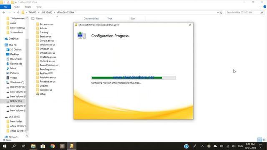Image resolution: width=267 pixels, height=150 pixels.
Task: Sort by Name column header
Action: pyautogui.click(x=39, y=18)
